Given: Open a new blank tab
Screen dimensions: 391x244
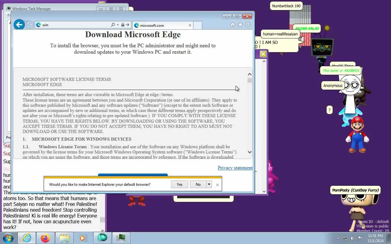Looking at the screenshot, I should click(198, 25).
